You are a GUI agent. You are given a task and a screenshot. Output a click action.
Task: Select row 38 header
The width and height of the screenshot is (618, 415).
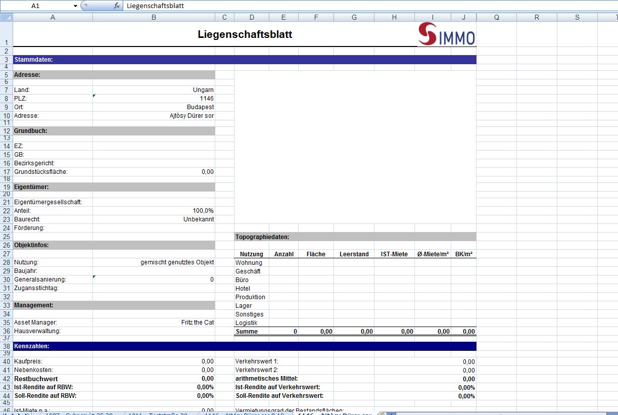[x=6, y=346]
